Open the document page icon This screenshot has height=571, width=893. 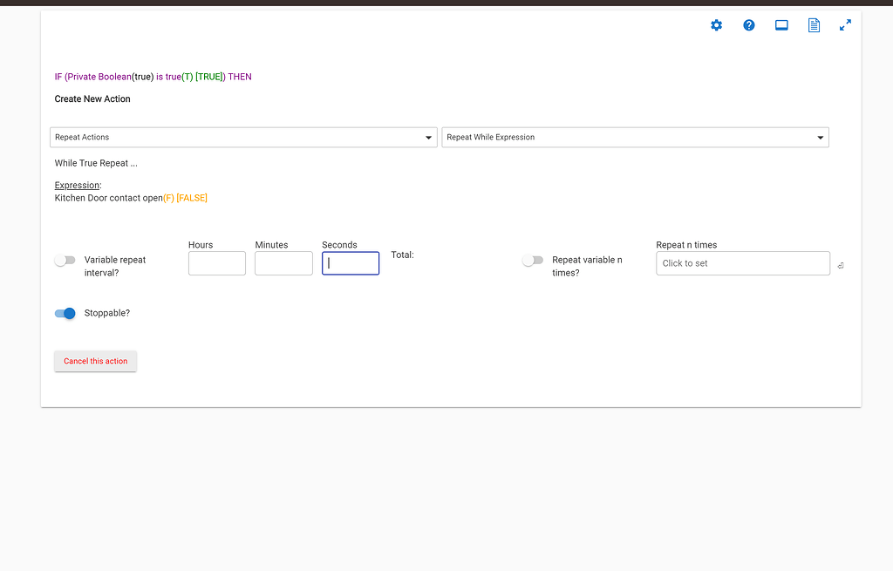coord(814,25)
